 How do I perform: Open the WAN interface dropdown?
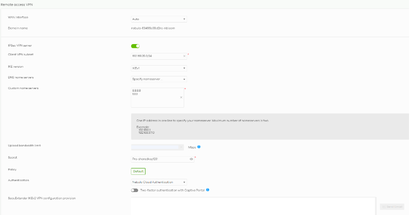[159, 19]
